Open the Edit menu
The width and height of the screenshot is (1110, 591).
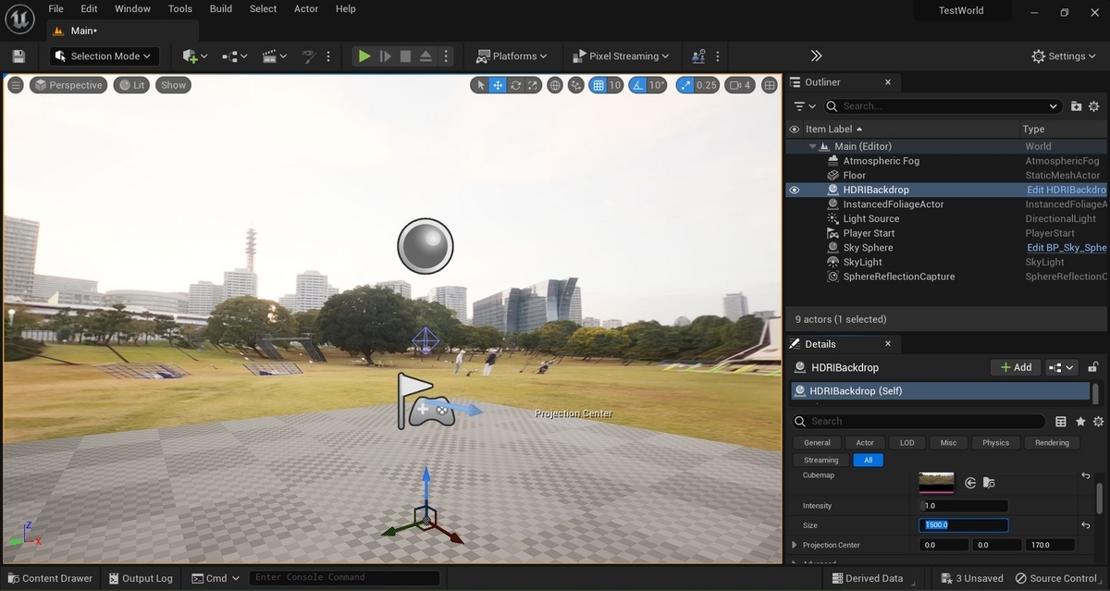point(89,8)
